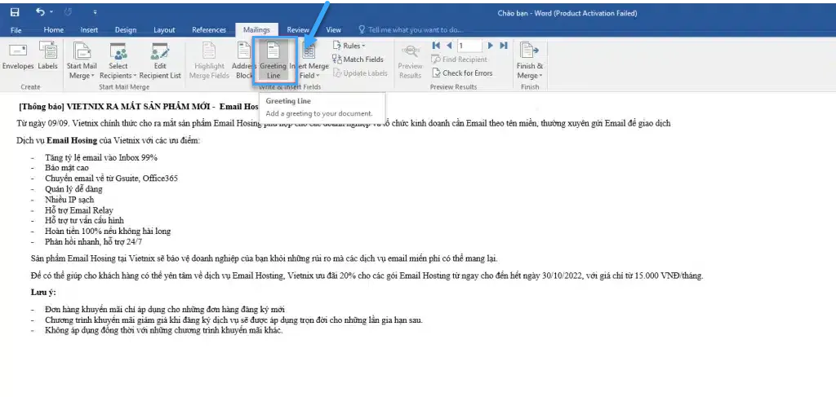Open the Layout tab
This screenshot has height=397, width=836.
point(164,30)
